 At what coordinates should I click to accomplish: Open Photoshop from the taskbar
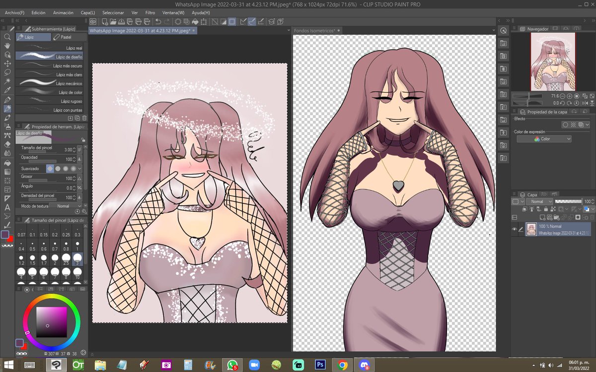coord(320,365)
